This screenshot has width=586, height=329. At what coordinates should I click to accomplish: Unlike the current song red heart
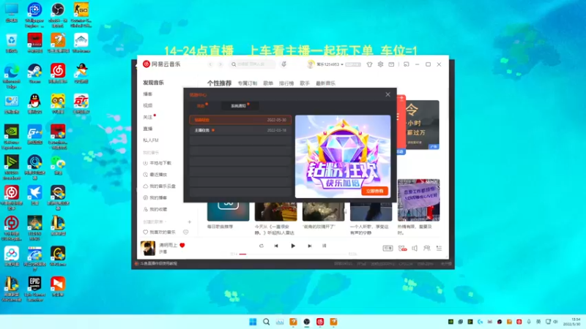[182, 245]
